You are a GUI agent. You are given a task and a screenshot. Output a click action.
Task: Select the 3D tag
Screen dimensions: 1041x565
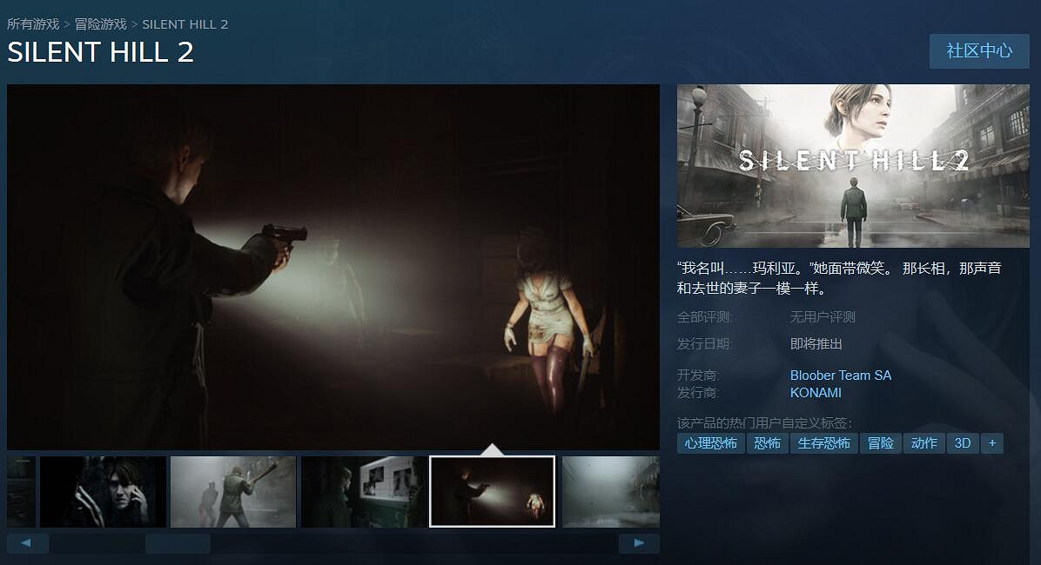[x=962, y=443]
